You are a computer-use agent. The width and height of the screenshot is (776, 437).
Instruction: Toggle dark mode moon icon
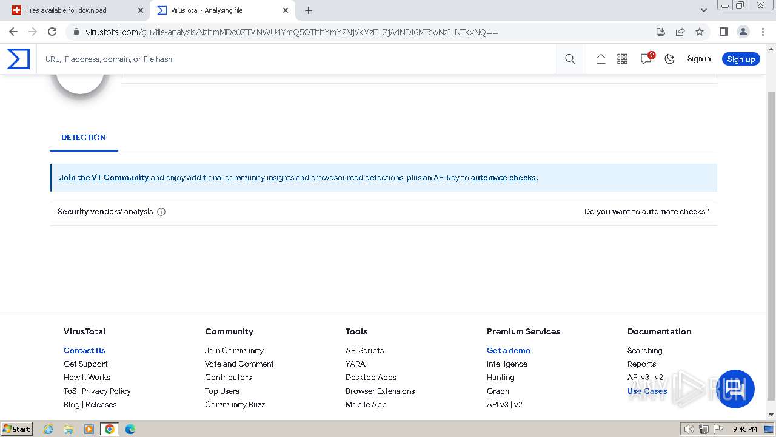pos(669,59)
